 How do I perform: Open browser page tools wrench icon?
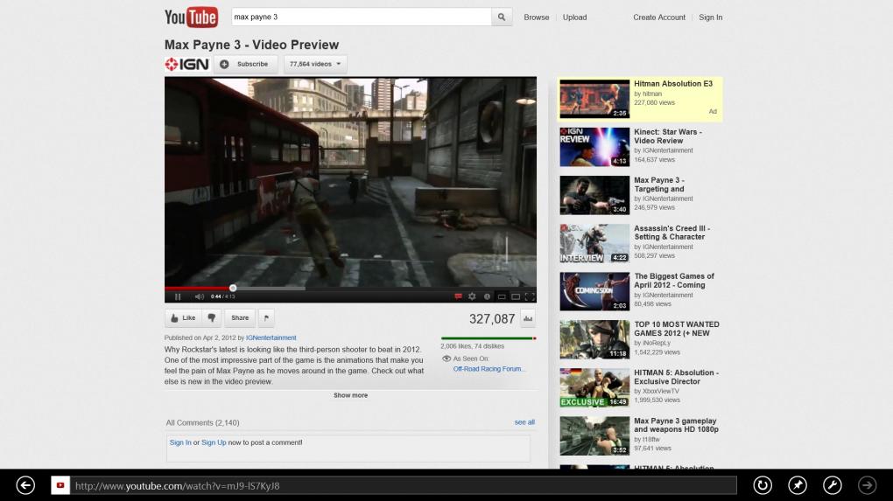coord(832,485)
